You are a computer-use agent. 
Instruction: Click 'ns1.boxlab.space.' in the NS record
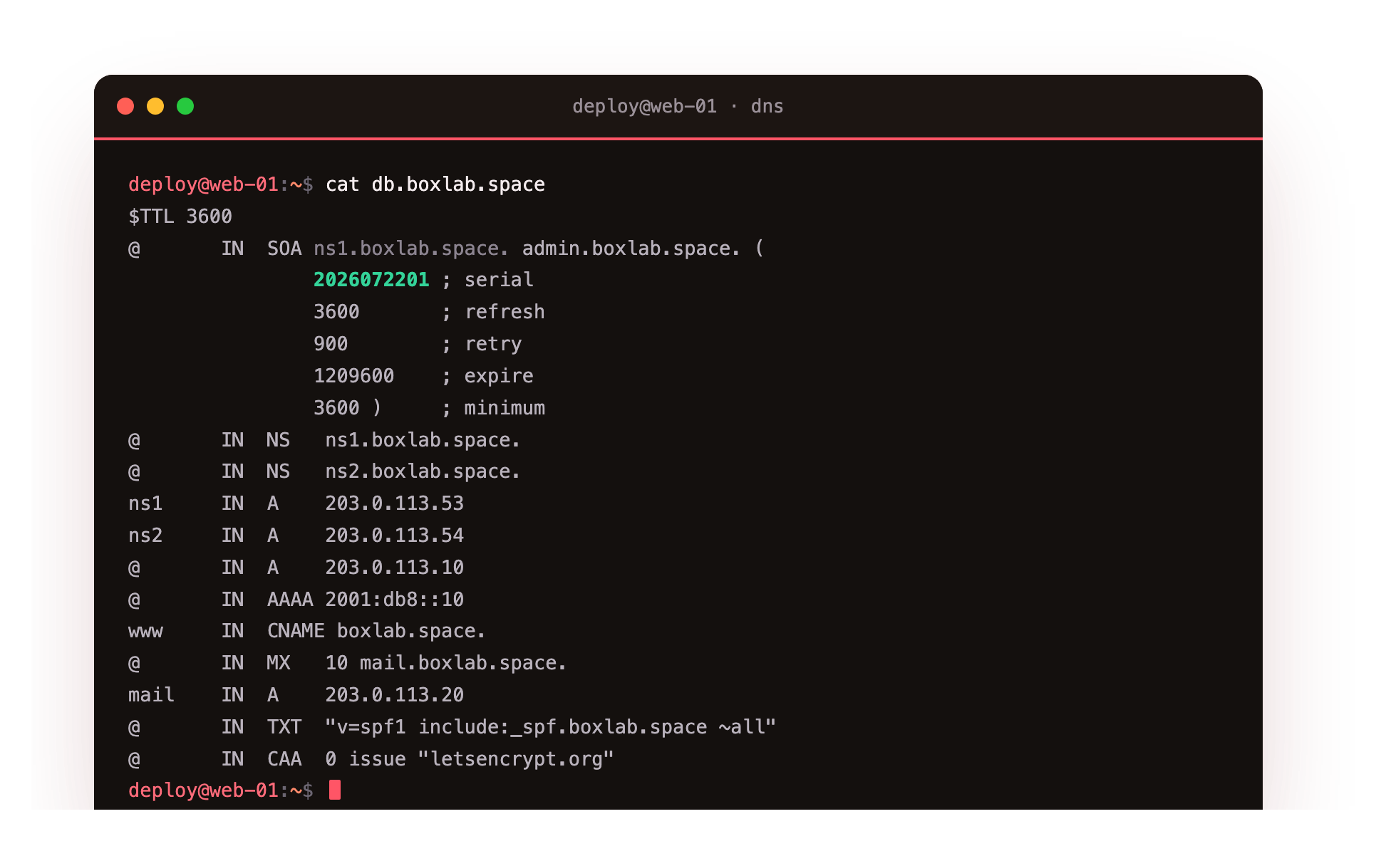423,440
